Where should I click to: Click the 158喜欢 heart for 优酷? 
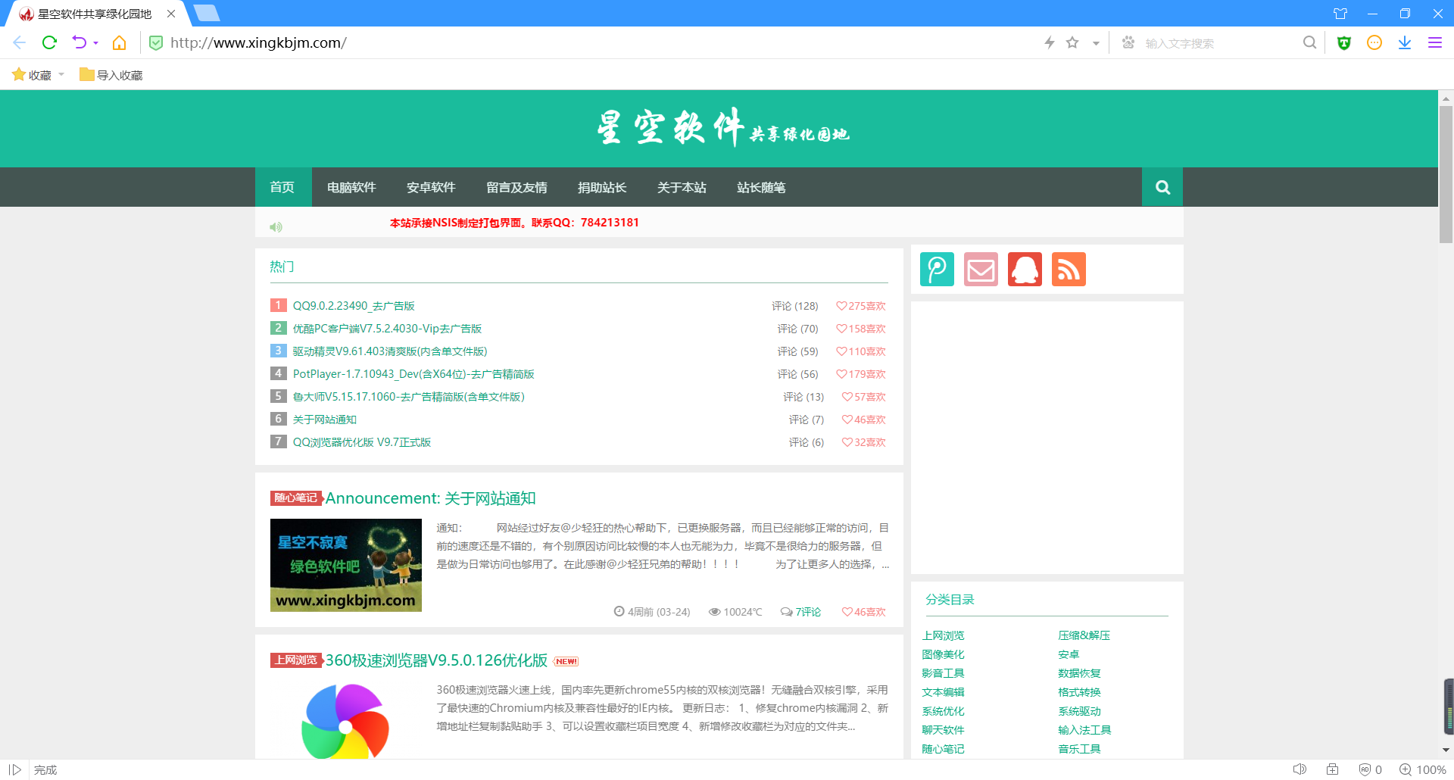[861, 329]
